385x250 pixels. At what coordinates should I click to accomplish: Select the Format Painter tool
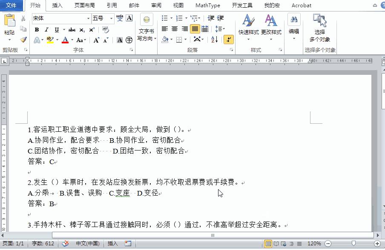click(24, 40)
